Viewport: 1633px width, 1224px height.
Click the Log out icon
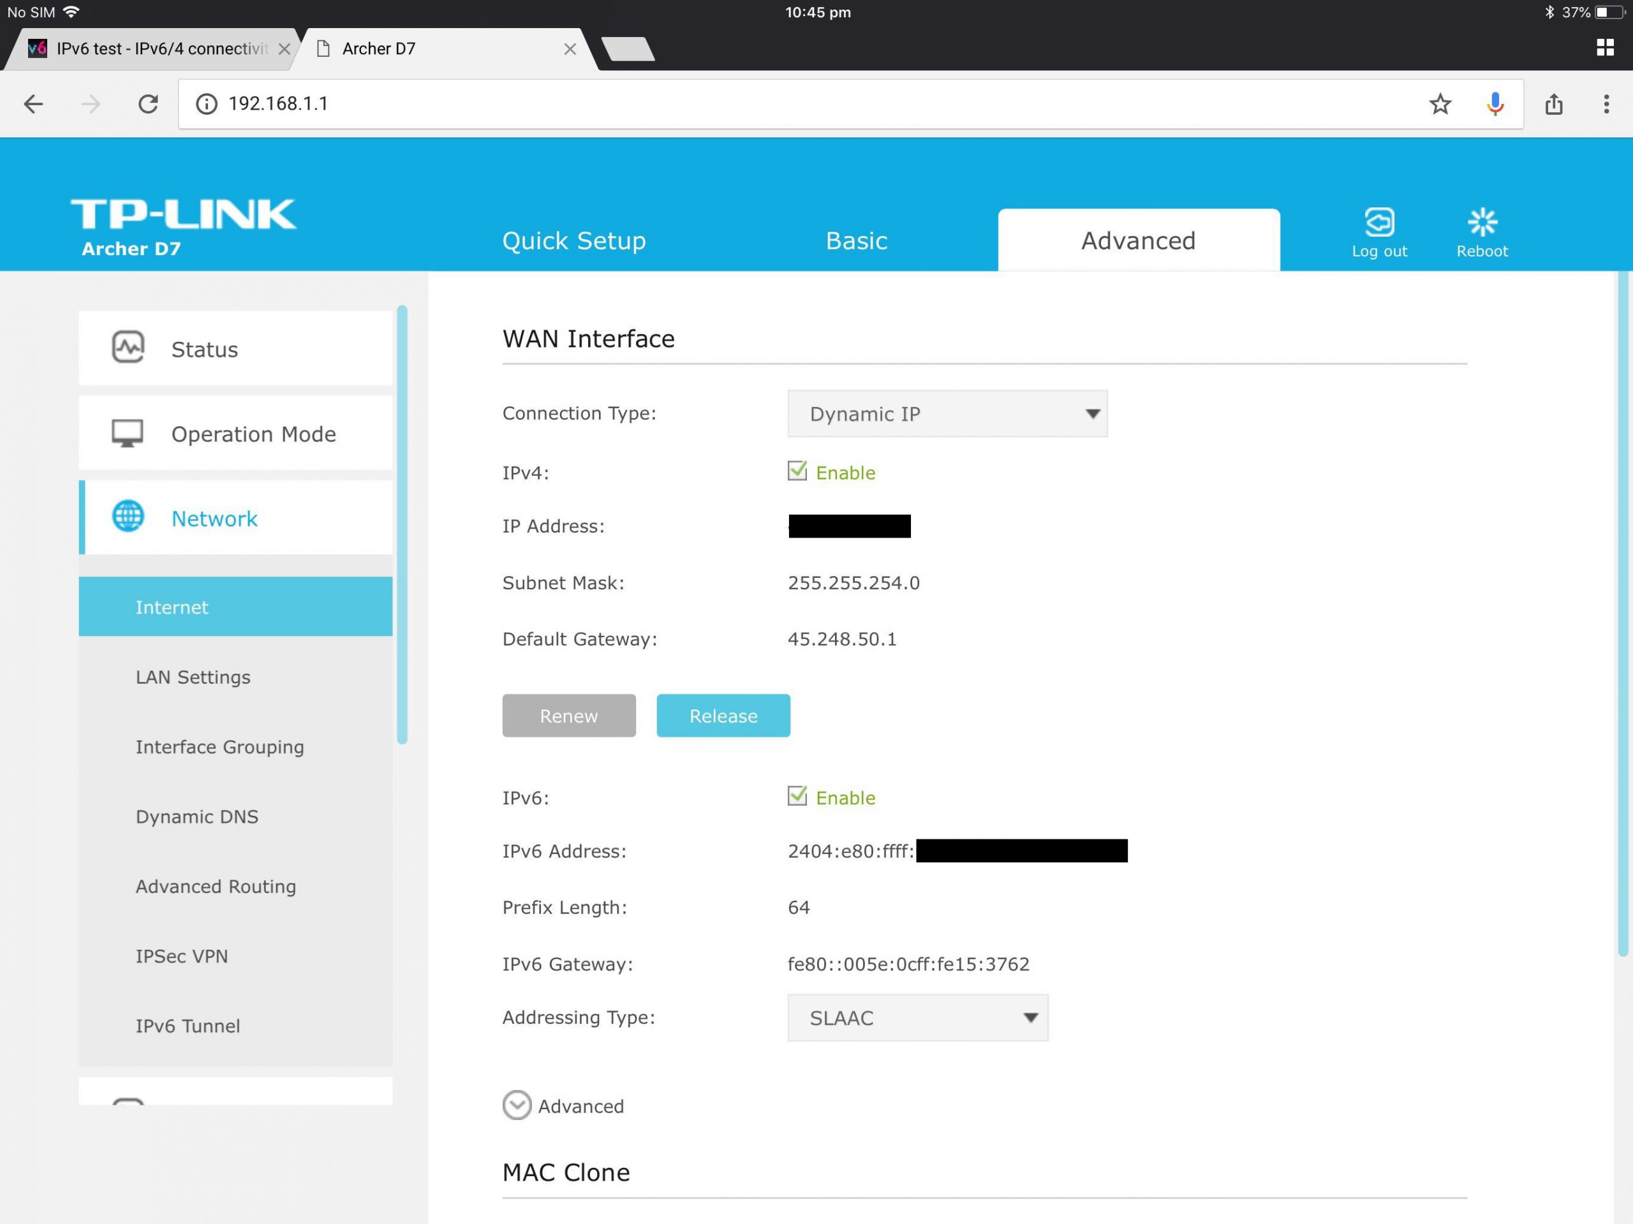[x=1378, y=222]
